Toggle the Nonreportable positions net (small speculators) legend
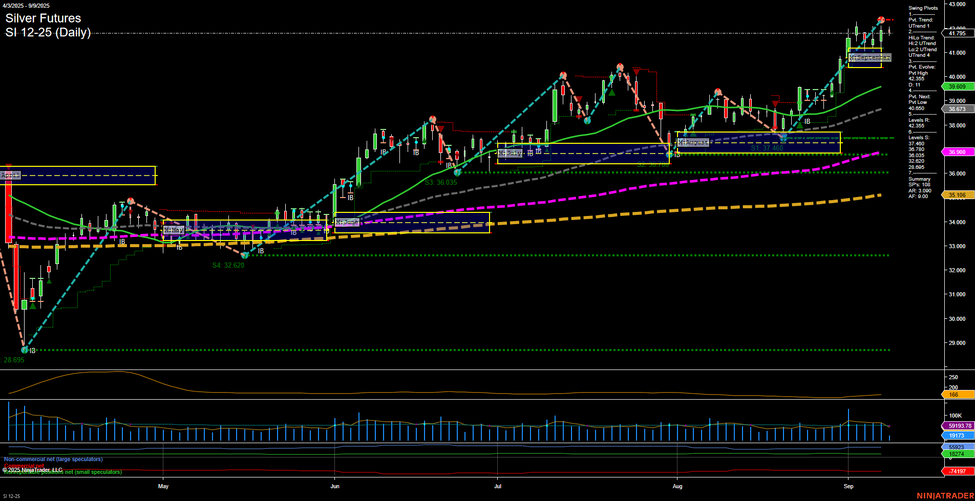This screenshot has height=501, width=975. (x=62, y=472)
